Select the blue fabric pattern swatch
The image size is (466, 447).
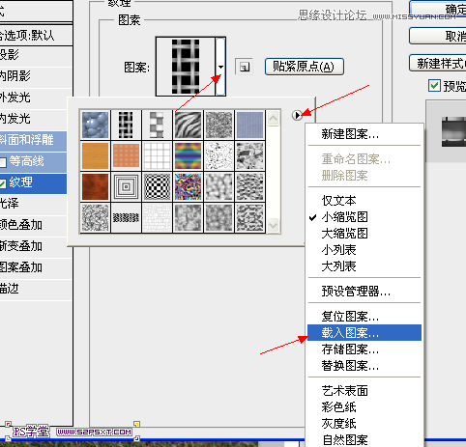tap(249, 125)
